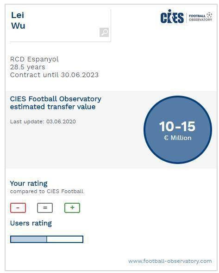
Task: Click the magnifying glass search icon
Action: click(104, 32)
